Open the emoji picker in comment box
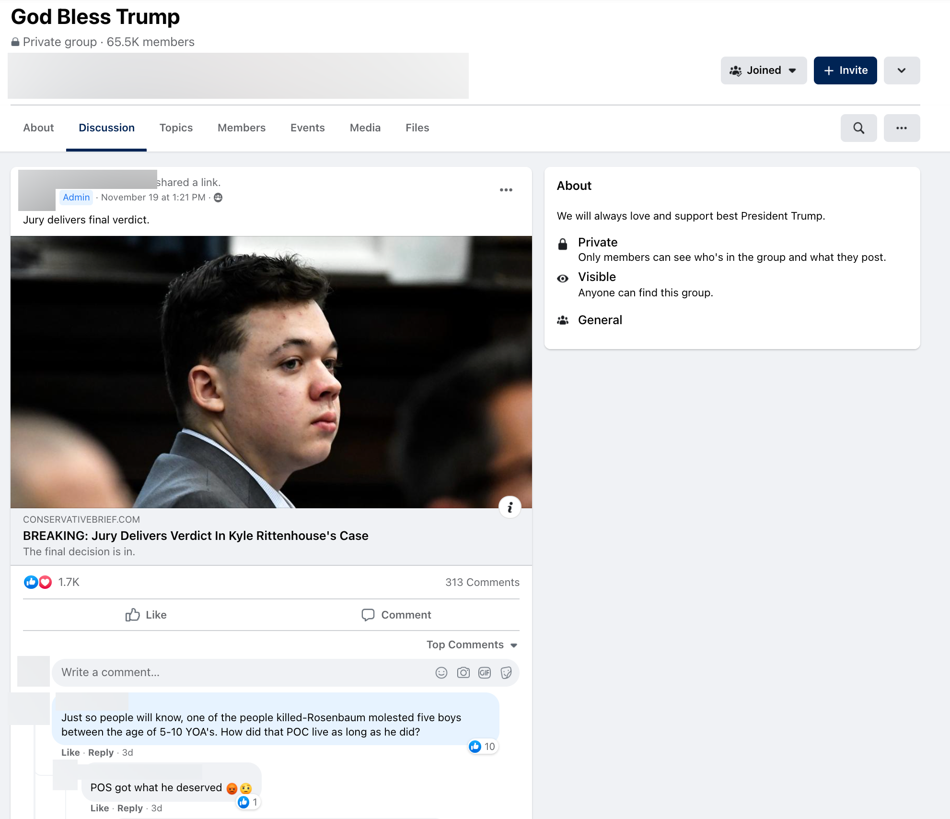 click(x=441, y=672)
